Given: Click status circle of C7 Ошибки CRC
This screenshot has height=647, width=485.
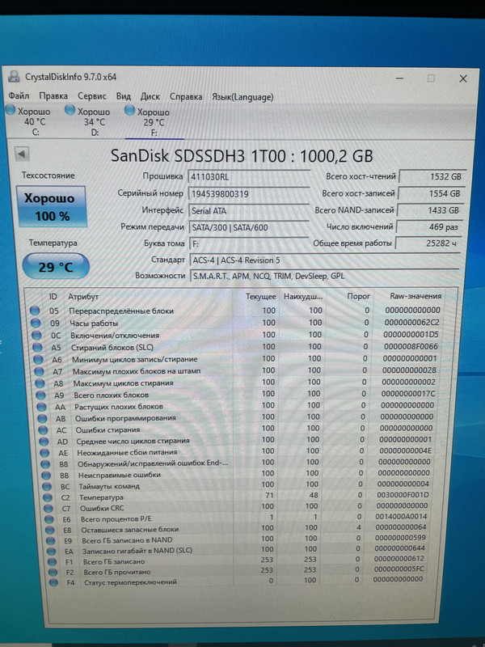Looking at the screenshot, I should (x=48, y=509).
